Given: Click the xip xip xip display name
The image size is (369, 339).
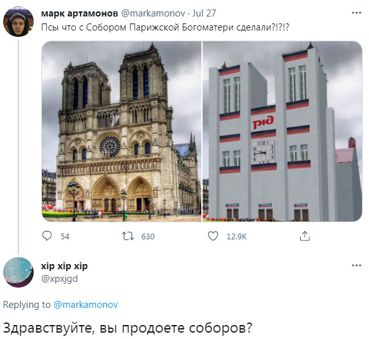Looking at the screenshot, I should click(x=64, y=266).
